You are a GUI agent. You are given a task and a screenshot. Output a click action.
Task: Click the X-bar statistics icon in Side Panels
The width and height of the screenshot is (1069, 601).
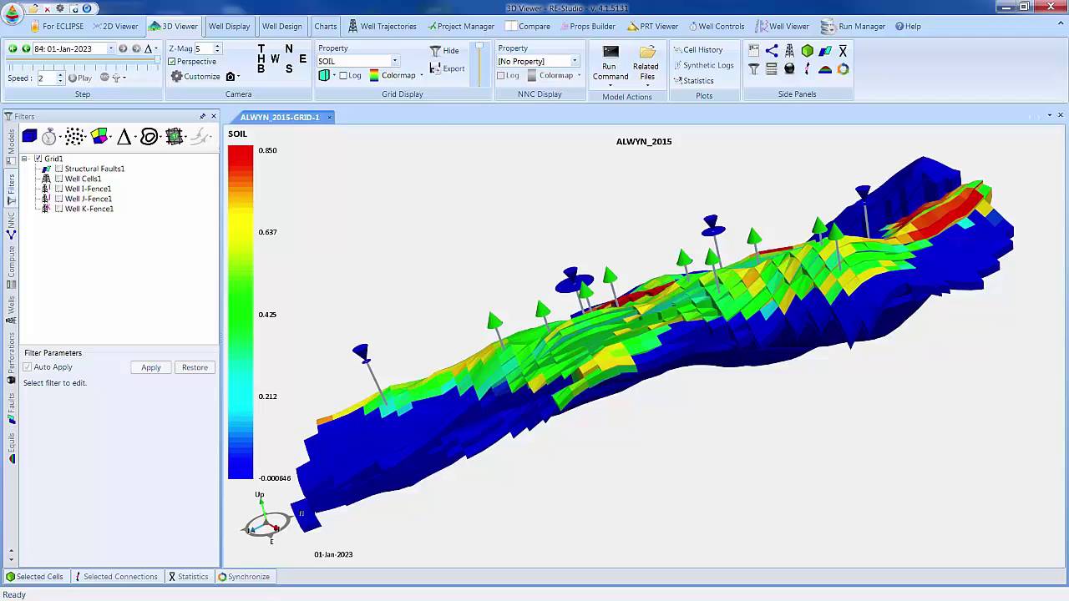click(843, 51)
